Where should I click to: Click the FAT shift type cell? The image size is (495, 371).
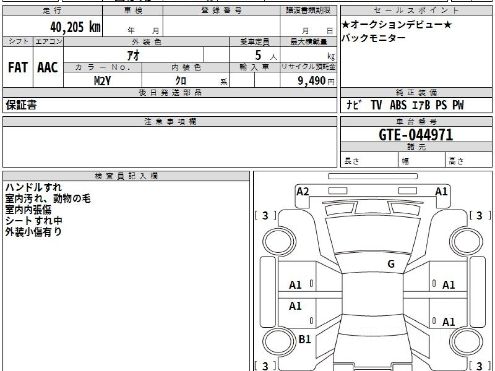18,68
